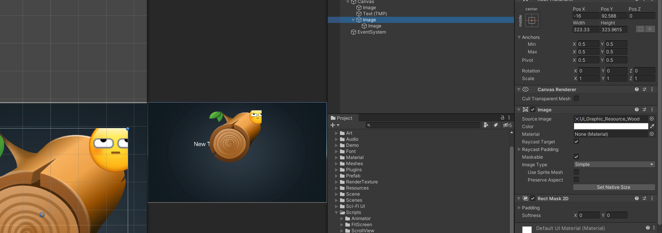Click the "Pivot" label in Rect Transform

(527, 60)
